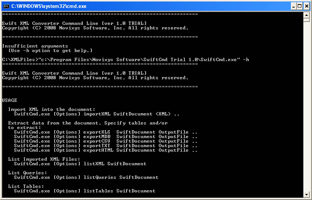Click the USAGE heading in the console
The height and width of the screenshot is (200, 312).
(9, 100)
